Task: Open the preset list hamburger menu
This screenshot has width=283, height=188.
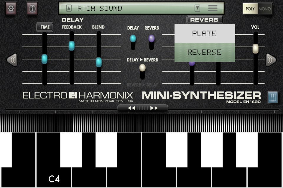Action: point(213,8)
